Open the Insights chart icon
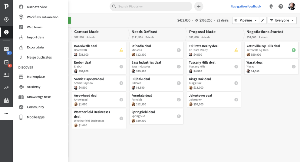The width and height of the screenshot is (300, 162). pyautogui.click(x=6, y=88)
